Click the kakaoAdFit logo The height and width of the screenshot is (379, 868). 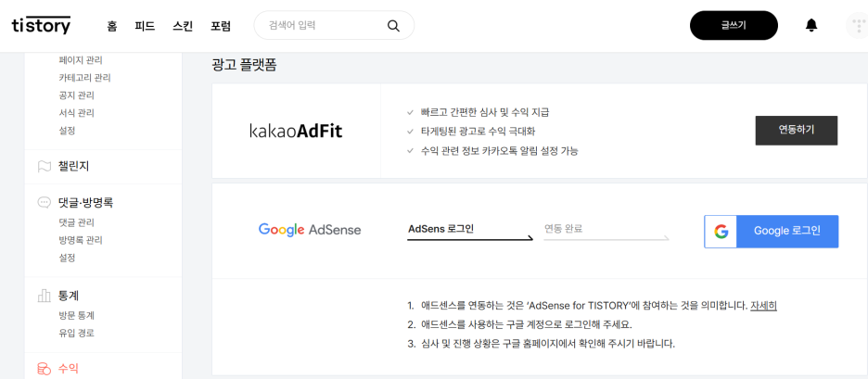[296, 132]
